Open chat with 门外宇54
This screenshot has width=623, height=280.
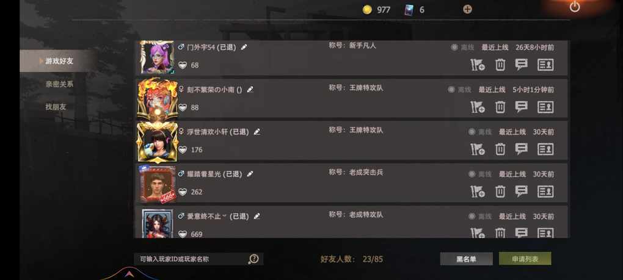click(521, 65)
